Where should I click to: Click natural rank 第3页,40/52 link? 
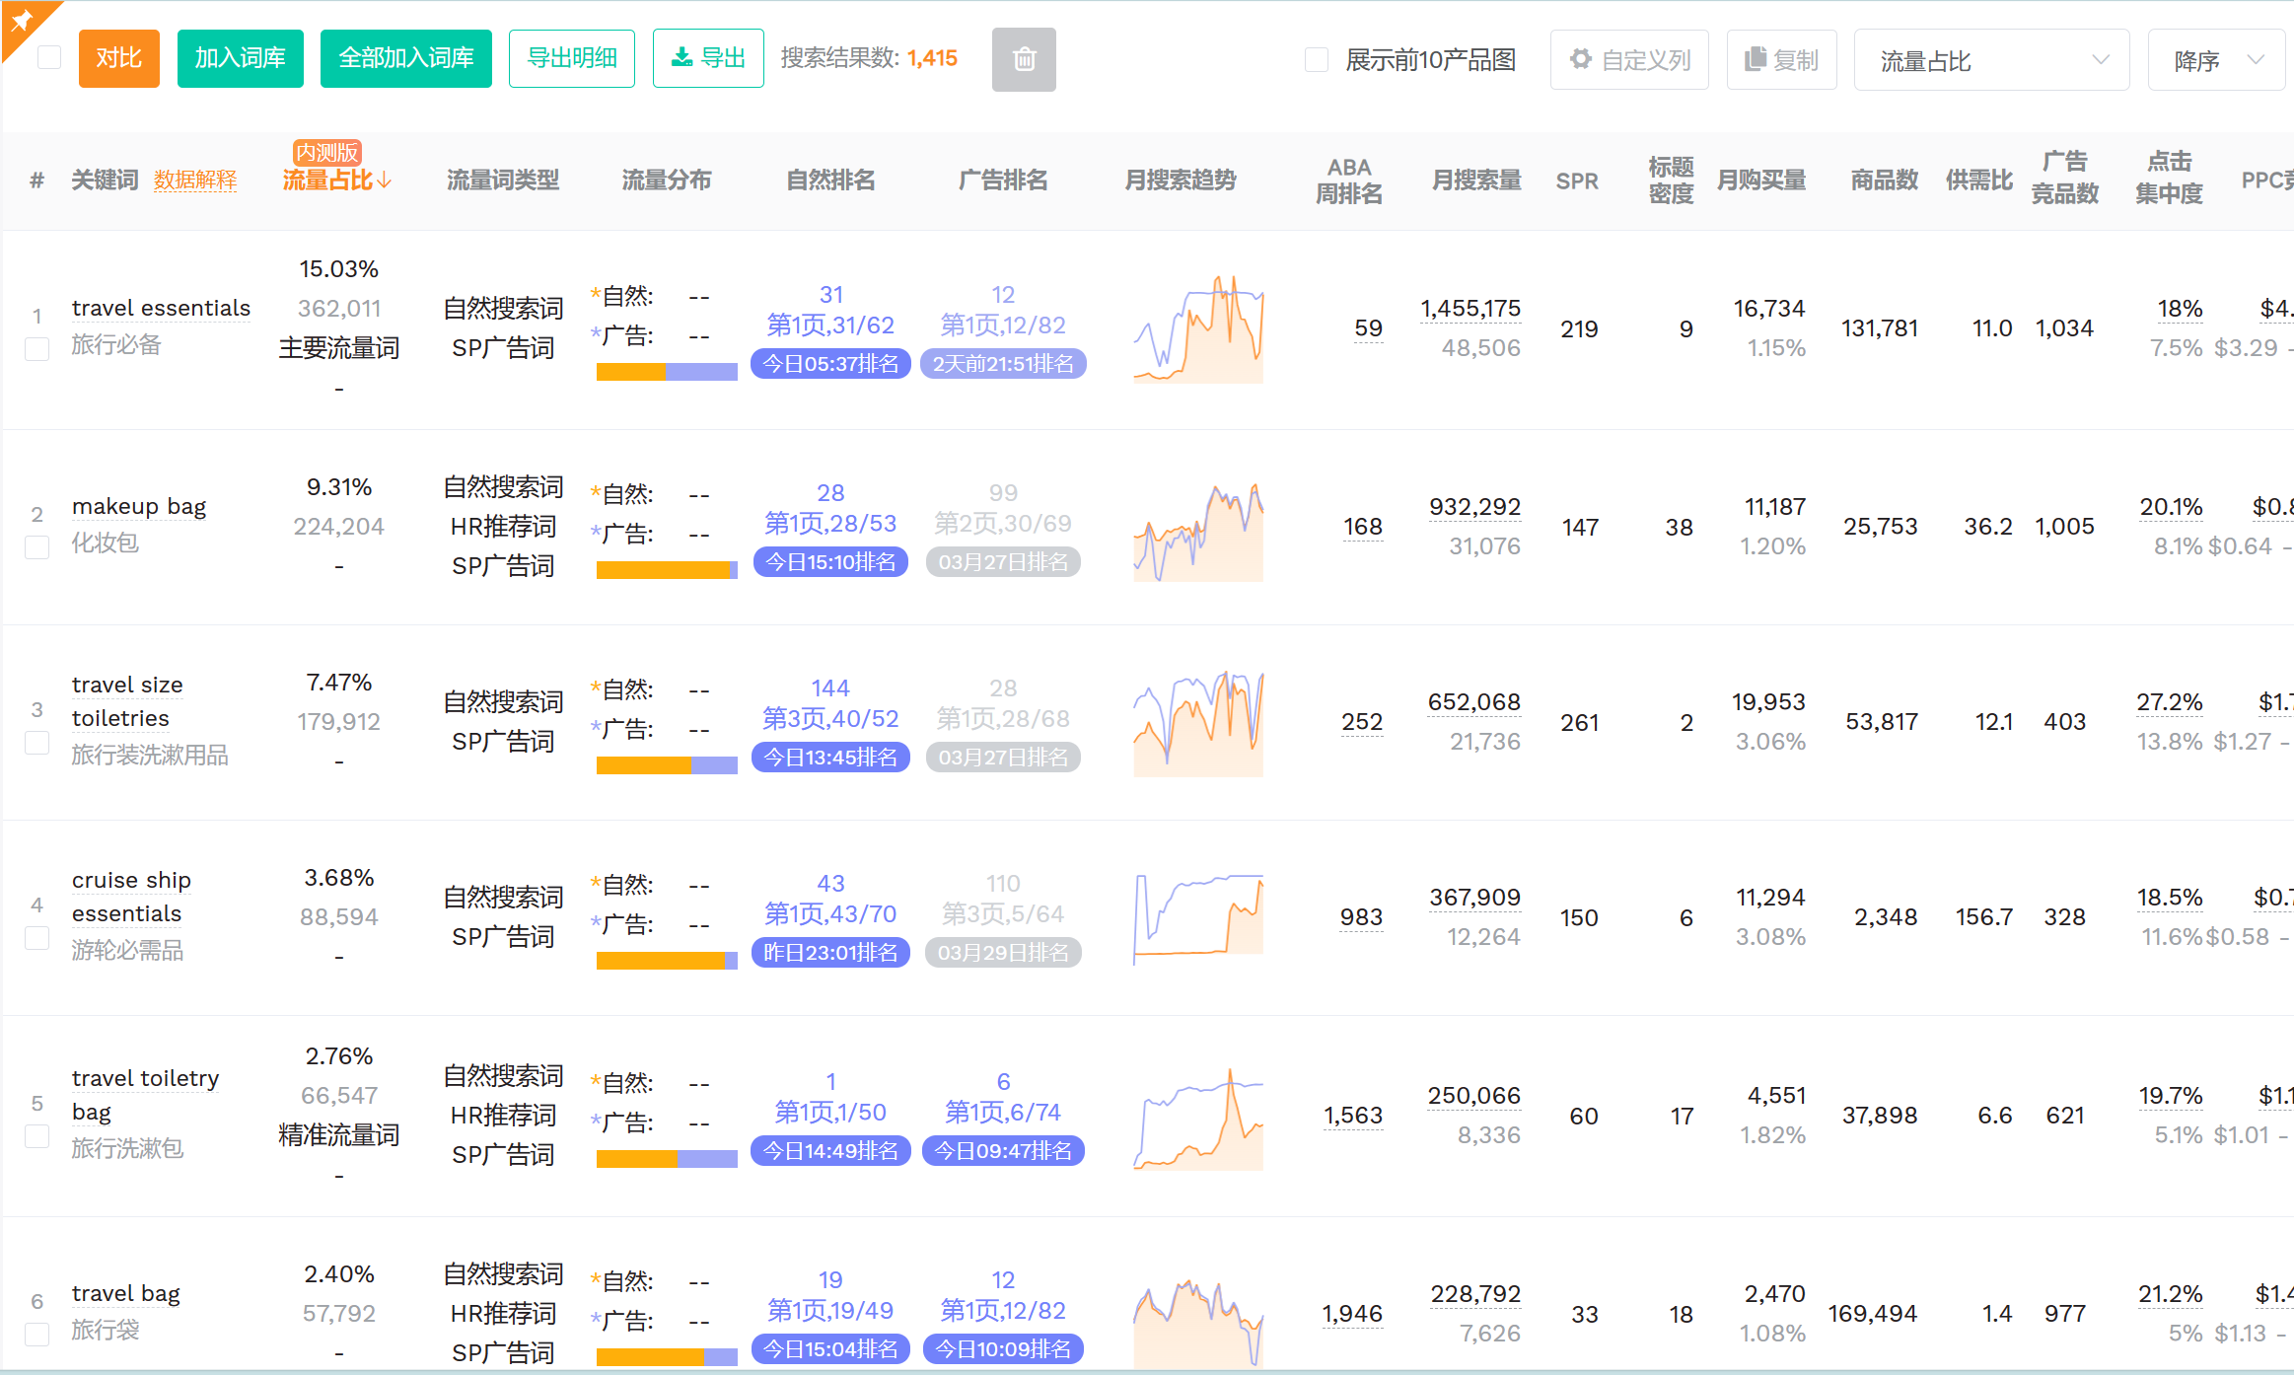(x=830, y=719)
